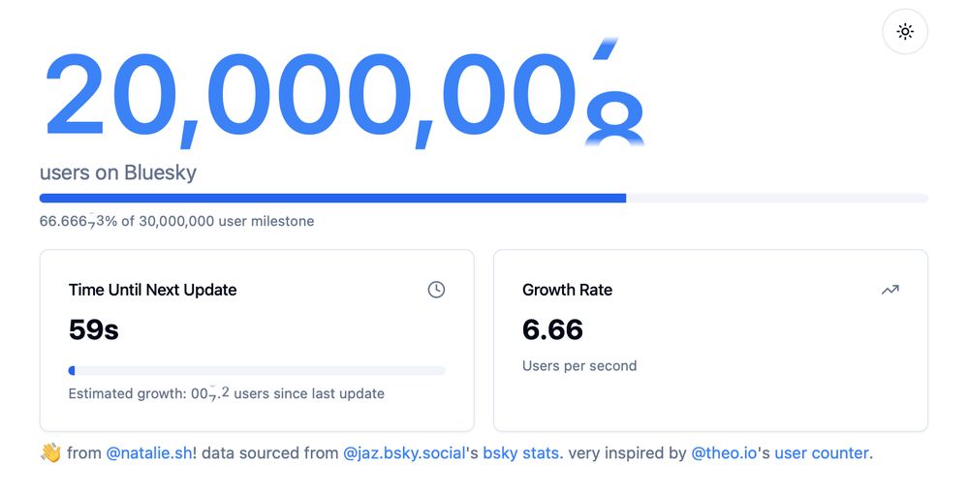Click the 6.66 growth rate value
Viewport: 969px width, 497px height.
click(552, 329)
